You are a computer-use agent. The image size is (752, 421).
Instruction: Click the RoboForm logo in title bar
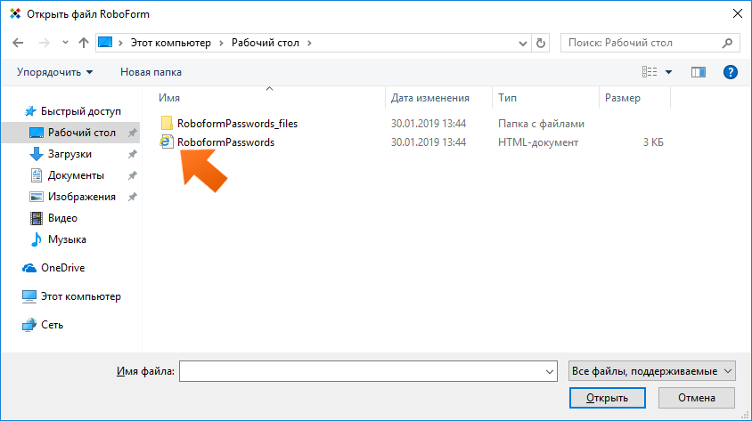15,14
